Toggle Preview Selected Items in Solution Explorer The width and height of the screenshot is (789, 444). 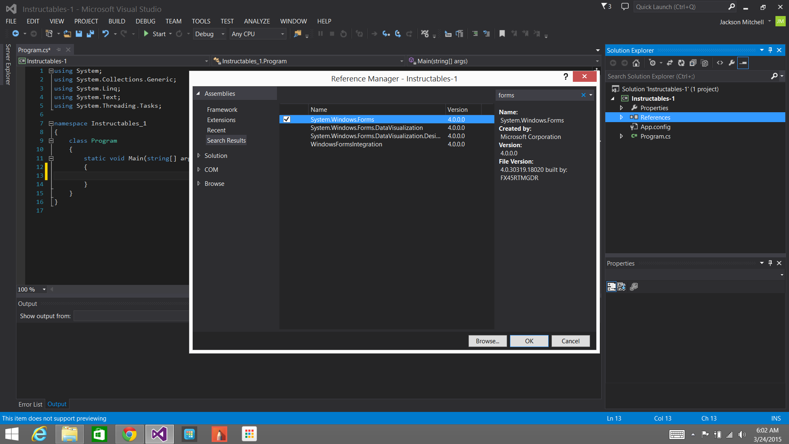coord(743,63)
